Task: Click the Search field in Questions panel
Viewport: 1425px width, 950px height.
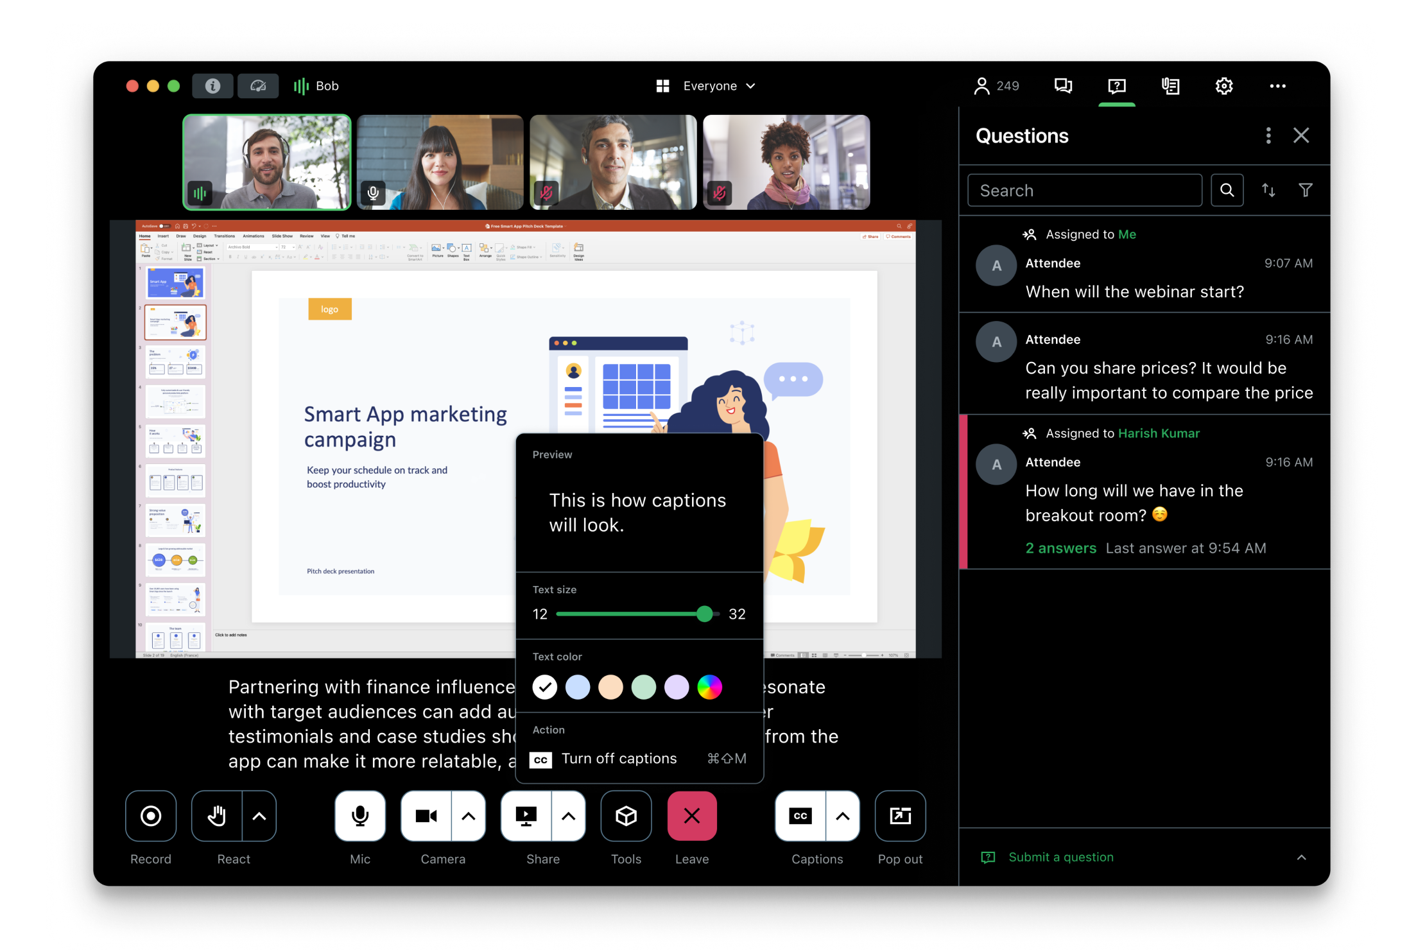Action: coord(1084,190)
